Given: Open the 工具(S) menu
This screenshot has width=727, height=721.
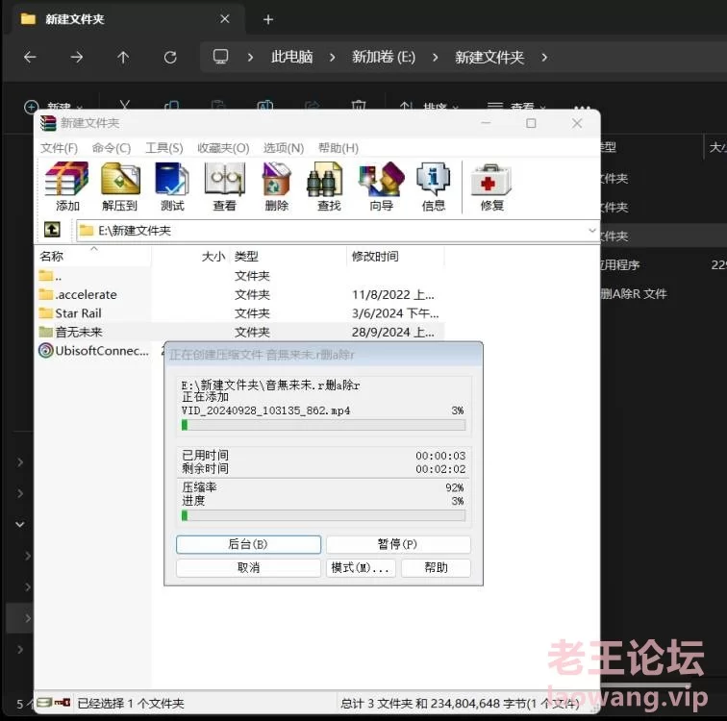Looking at the screenshot, I should click(x=164, y=148).
